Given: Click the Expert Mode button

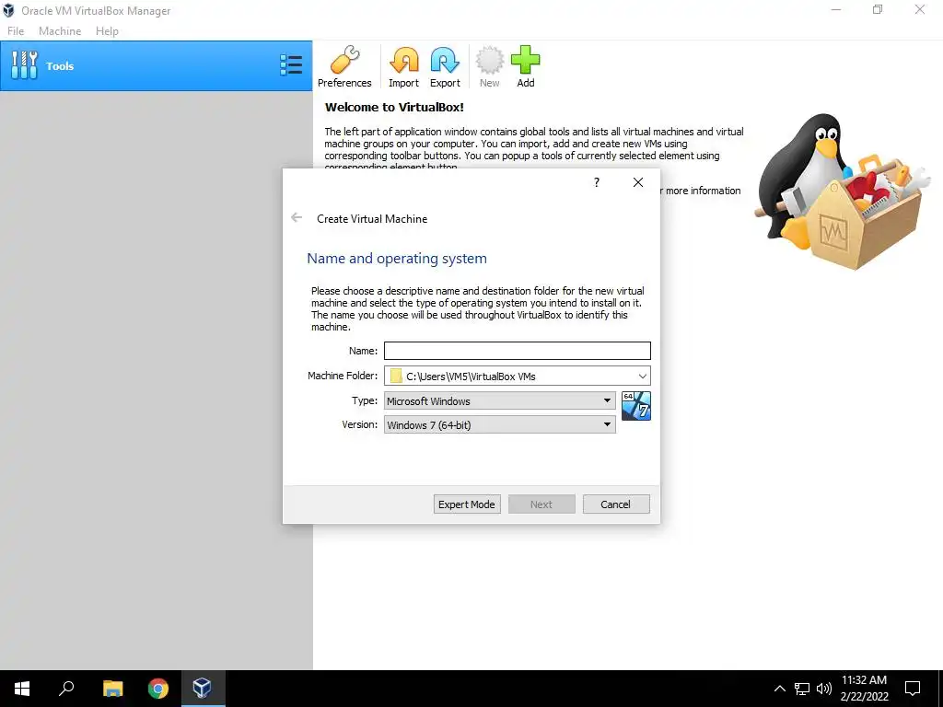Looking at the screenshot, I should point(467,504).
